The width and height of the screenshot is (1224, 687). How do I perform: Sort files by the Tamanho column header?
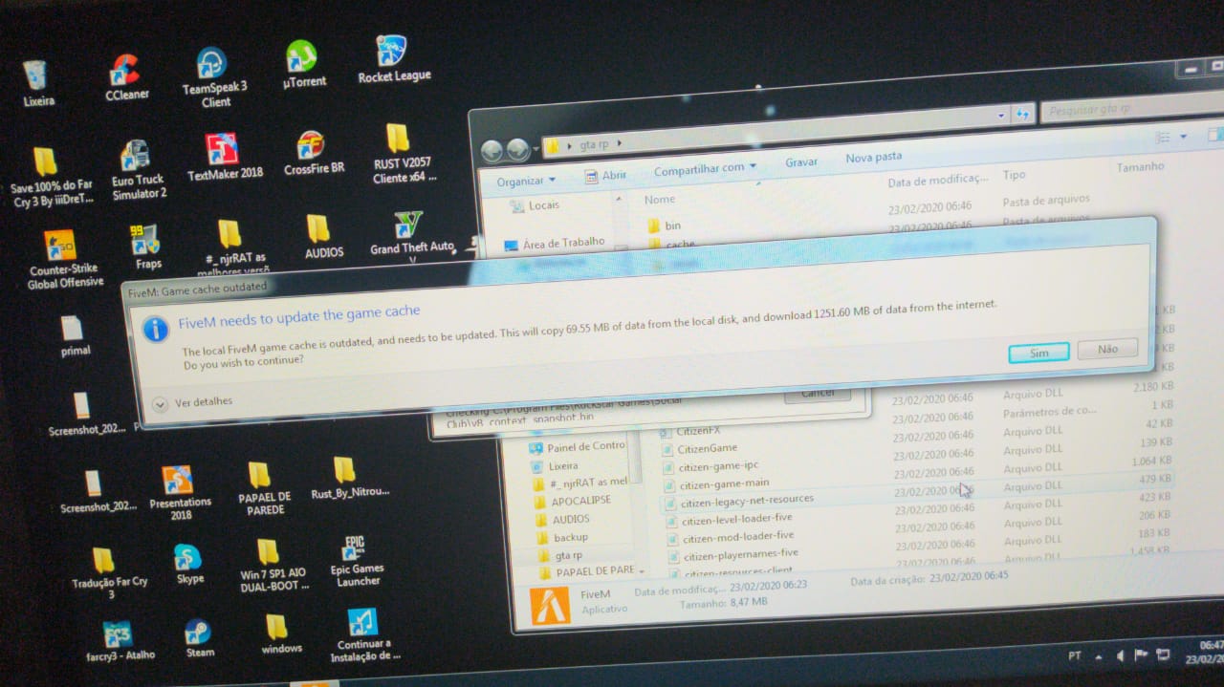pyautogui.click(x=1140, y=167)
